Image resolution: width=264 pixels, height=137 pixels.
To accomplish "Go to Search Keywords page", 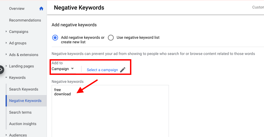I will pos(23,89).
